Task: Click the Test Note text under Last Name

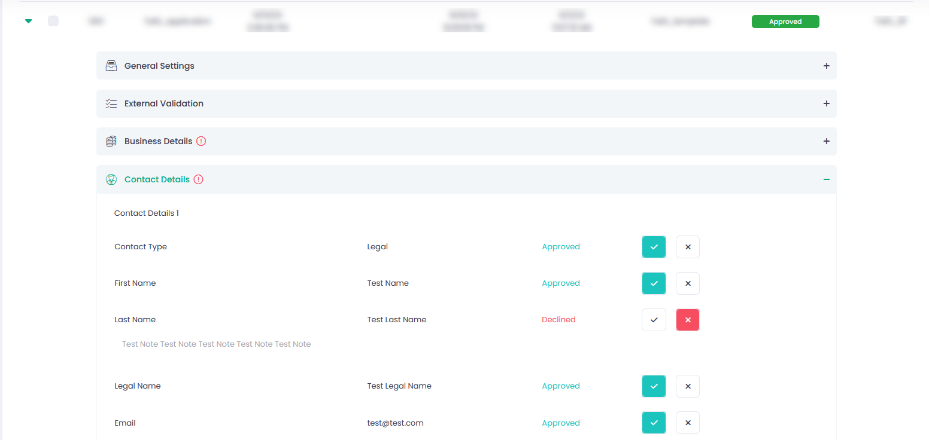Action: coord(216,344)
